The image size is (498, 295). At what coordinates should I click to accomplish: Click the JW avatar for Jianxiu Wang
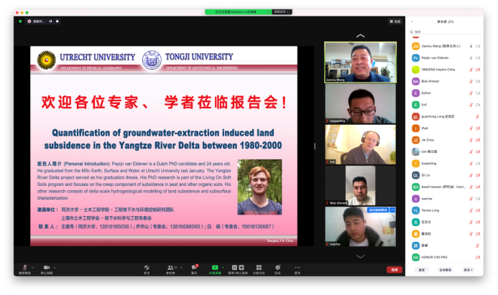[416, 46]
